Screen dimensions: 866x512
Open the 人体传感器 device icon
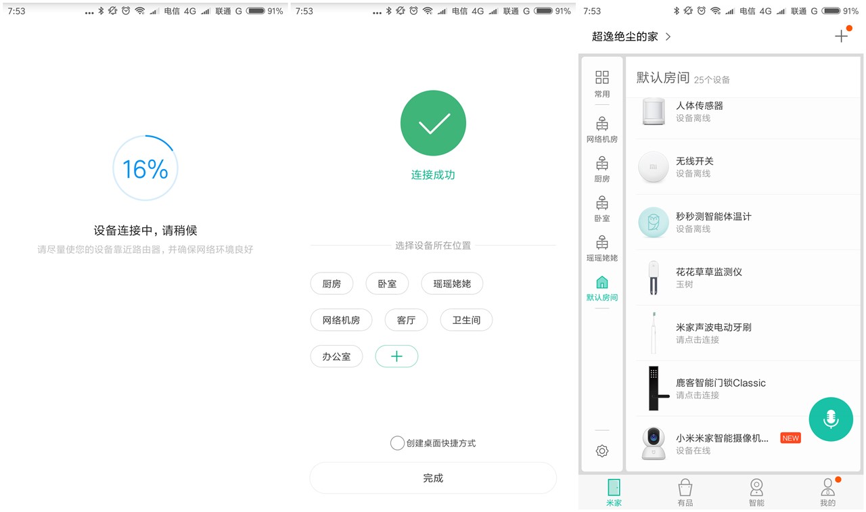pyautogui.click(x=654, y=112)
